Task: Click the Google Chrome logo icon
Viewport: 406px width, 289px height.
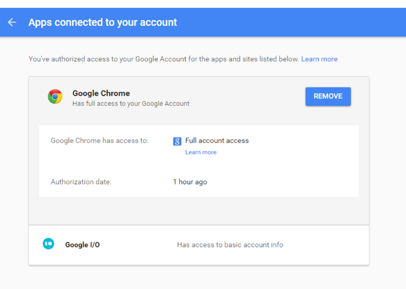Action: [55, 97]
